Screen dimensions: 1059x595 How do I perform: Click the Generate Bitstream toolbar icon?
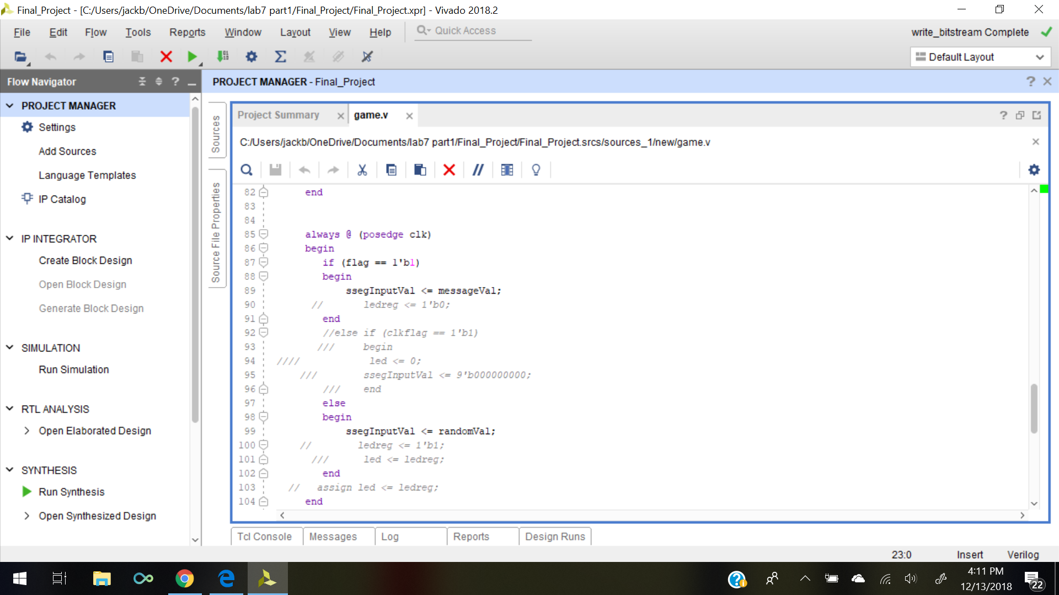pyautogui.click(x=223, y=57)
